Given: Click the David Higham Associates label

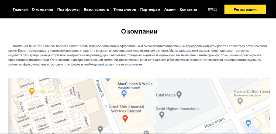Looking at the screenshot, I should point(178,109).
